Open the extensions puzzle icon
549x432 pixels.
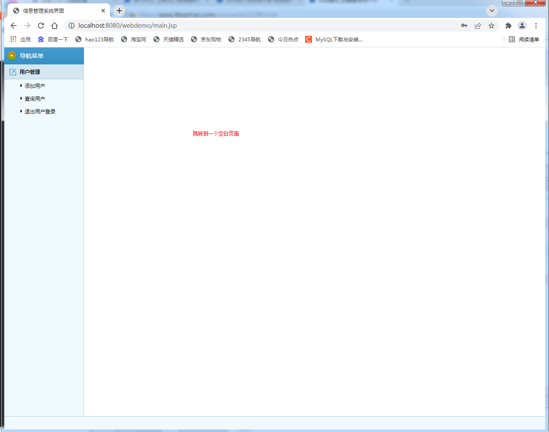click(x=509, y=26)
